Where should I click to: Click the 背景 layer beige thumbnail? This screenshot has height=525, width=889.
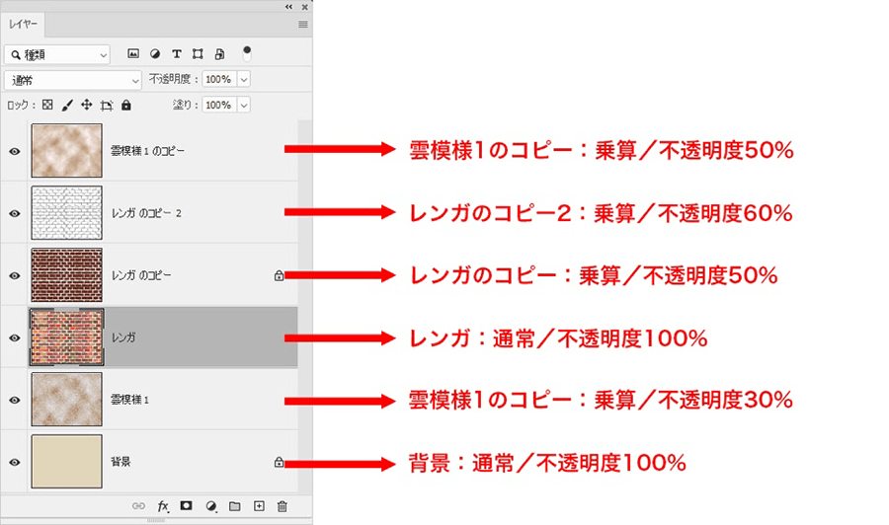[67, 462]
